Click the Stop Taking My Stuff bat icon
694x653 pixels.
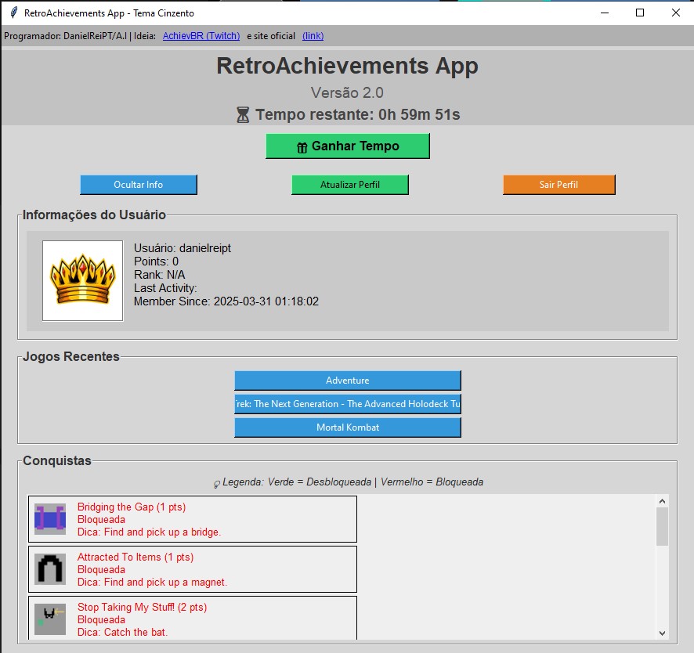(x=50, y=619)
